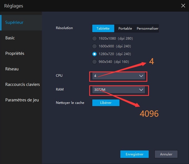The image size is (189, 164).
Task: Open the Supérieur settings section
Action: [21, 22]
